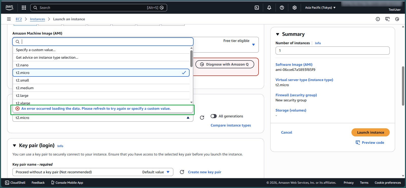Open Terms footer link
This screenshot has width=406, height=188.
pos(364,183)
